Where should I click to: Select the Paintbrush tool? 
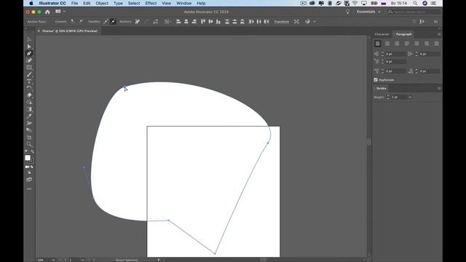point(29,74)
